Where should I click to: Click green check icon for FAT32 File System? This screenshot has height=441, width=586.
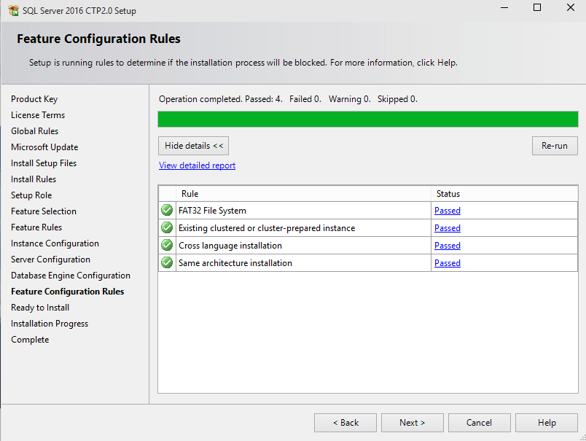[x=167, y=211]
